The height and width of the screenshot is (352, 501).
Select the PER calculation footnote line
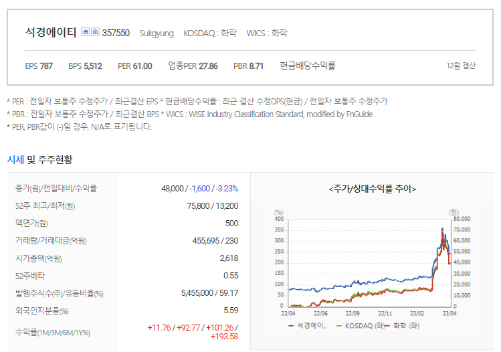pos(197,101)
